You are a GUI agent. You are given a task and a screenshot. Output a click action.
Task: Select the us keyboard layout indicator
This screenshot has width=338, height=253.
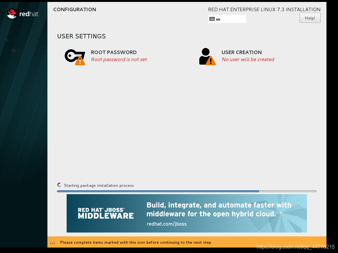pyautogui.click(x=227, y=19)
